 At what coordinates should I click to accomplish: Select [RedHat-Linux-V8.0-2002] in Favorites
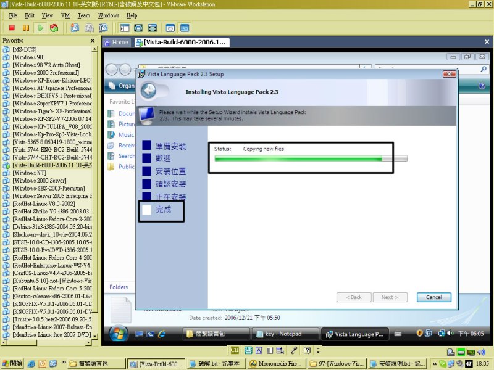(x=44, y=204)
